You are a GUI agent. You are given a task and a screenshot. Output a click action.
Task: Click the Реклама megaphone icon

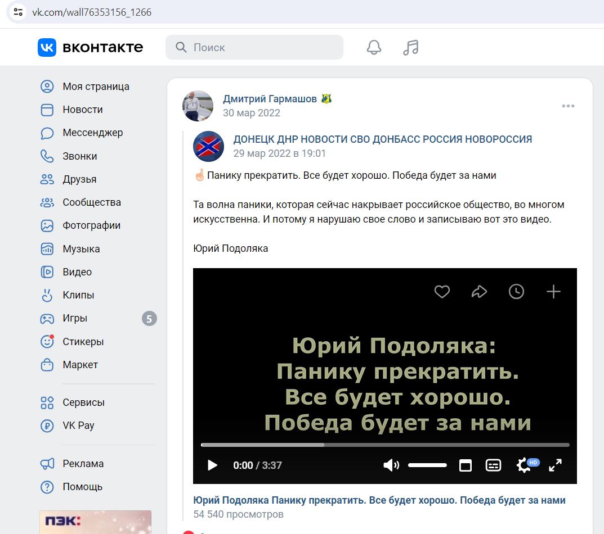click(x=47, y=464)
